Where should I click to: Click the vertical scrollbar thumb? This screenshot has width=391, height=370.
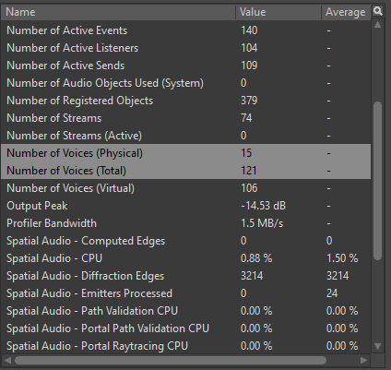378,181
